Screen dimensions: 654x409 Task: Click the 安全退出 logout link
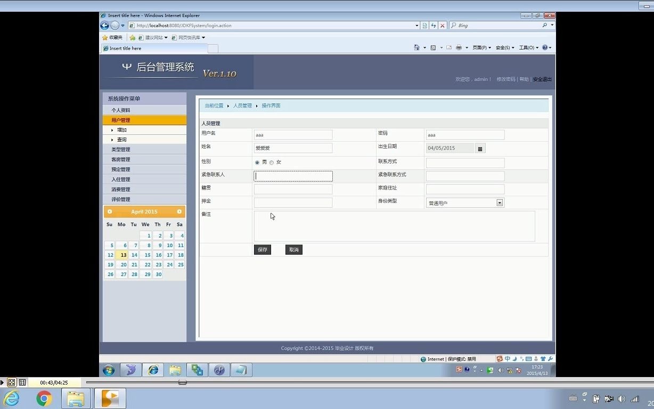(542, 79)
